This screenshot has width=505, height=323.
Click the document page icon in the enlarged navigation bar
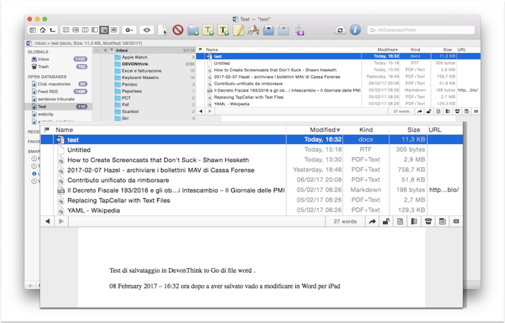400,221
